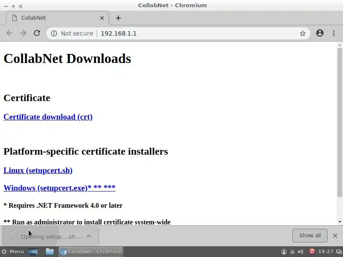The image size is (343, 257).
Task: Click the red update notifier tray icon
Action: (x=312, y=251)
